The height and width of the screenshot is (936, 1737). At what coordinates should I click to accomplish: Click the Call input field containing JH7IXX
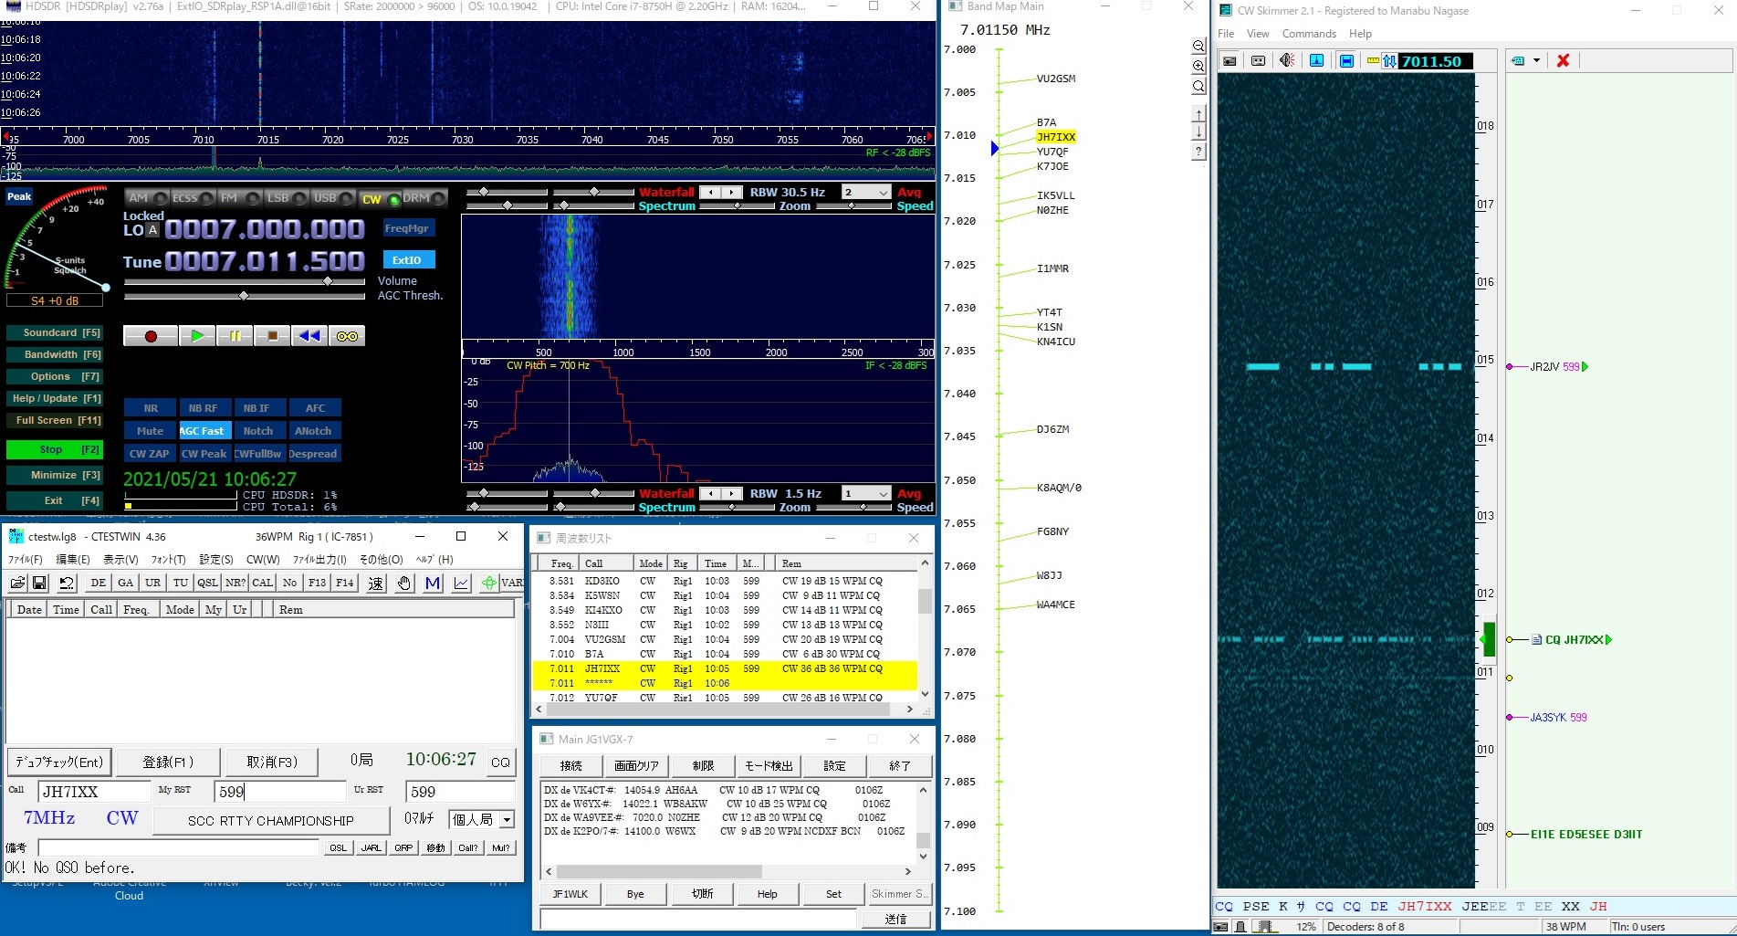tap(94, 792)
